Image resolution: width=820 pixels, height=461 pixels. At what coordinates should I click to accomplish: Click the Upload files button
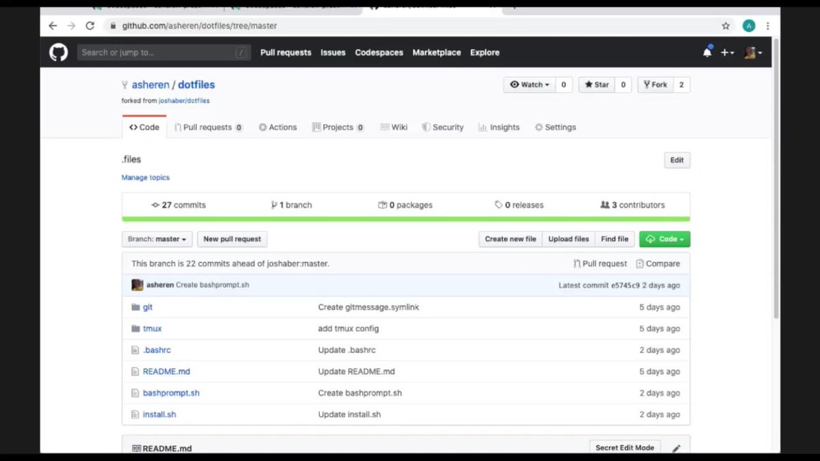[569, 239]
